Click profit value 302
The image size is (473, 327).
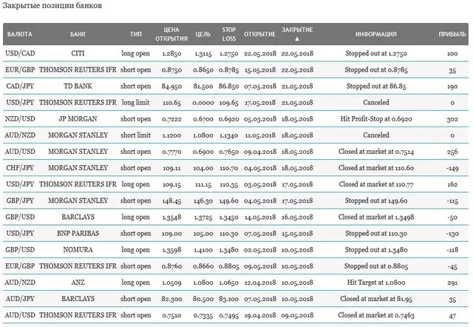click(452, 119)
